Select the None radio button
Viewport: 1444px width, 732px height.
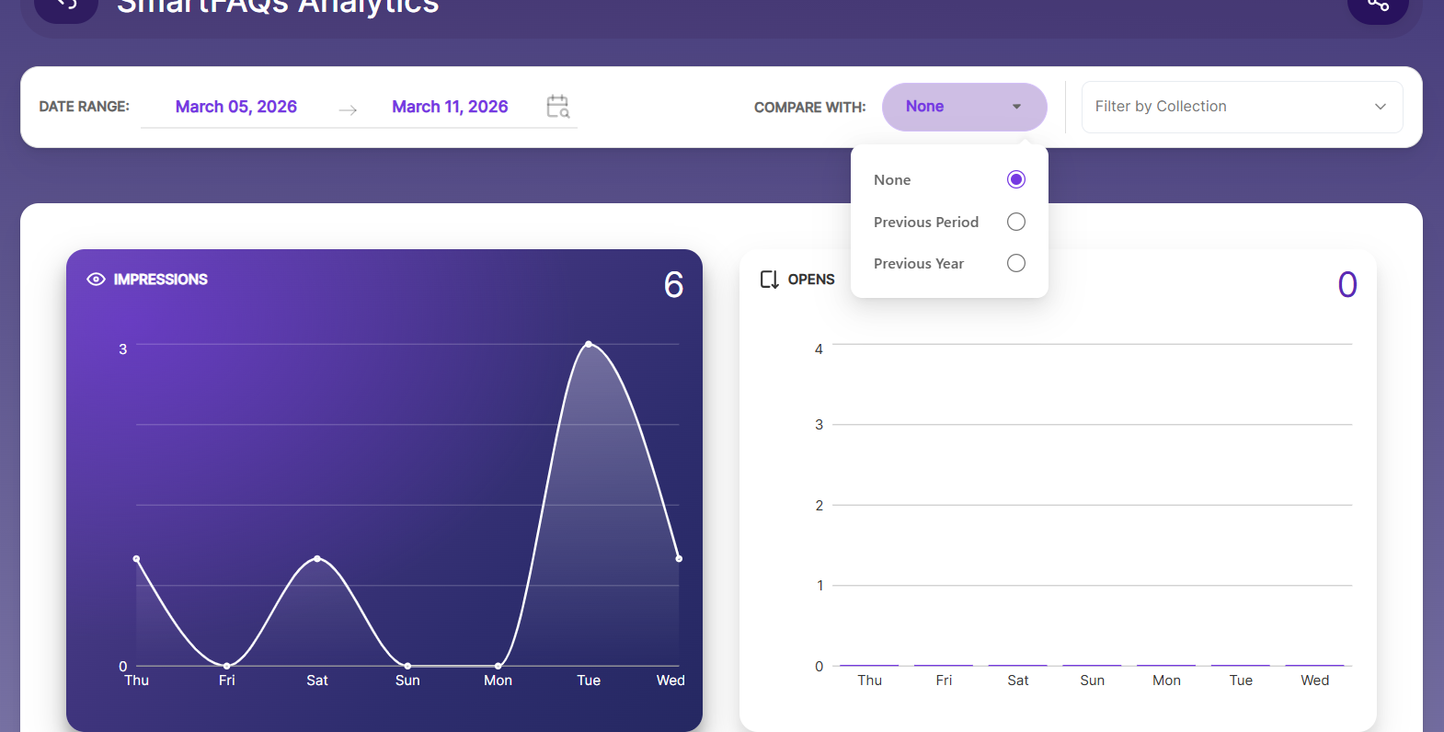coord(1016,179)
